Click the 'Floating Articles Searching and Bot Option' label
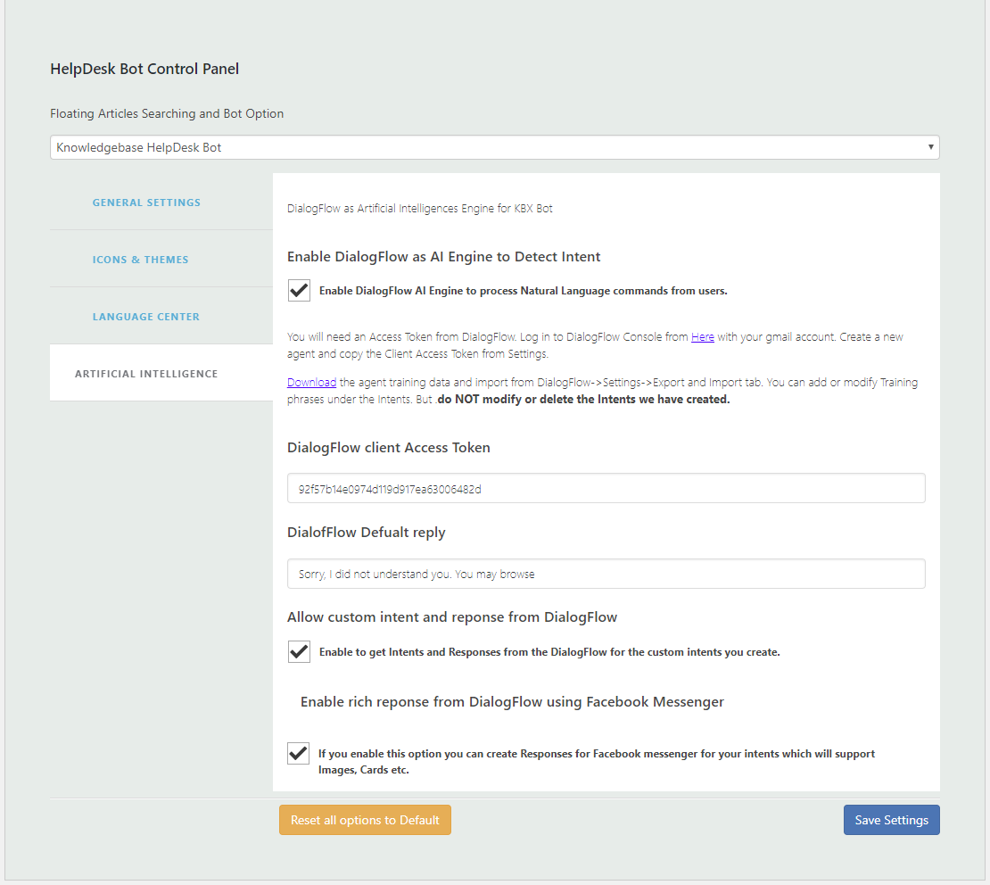 (167, 113)
